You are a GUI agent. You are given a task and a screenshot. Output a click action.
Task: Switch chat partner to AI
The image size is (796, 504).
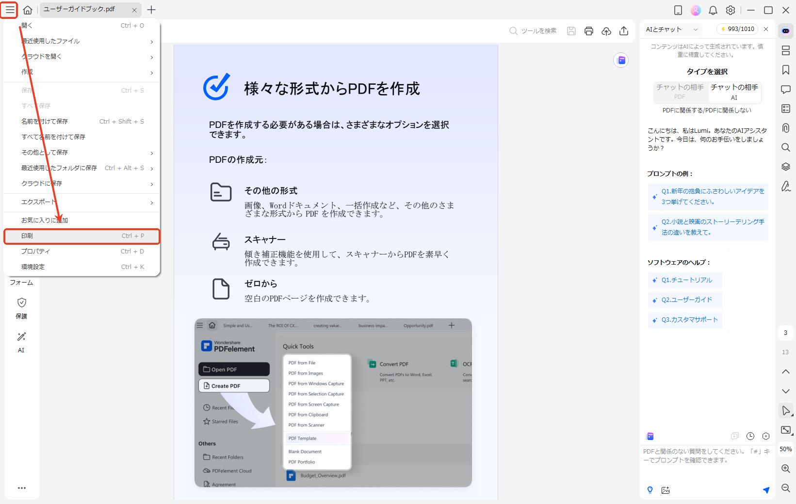coord(734,93)
